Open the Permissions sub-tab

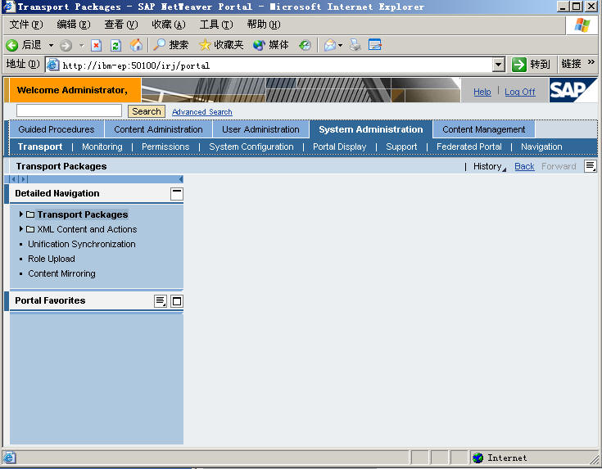[x=165, y=147]
